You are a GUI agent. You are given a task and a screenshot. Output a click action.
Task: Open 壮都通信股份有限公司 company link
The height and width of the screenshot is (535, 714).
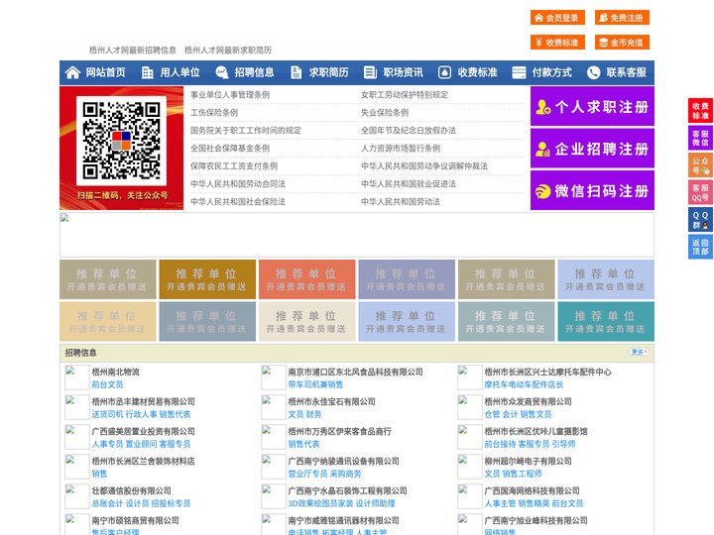[132, 490]
